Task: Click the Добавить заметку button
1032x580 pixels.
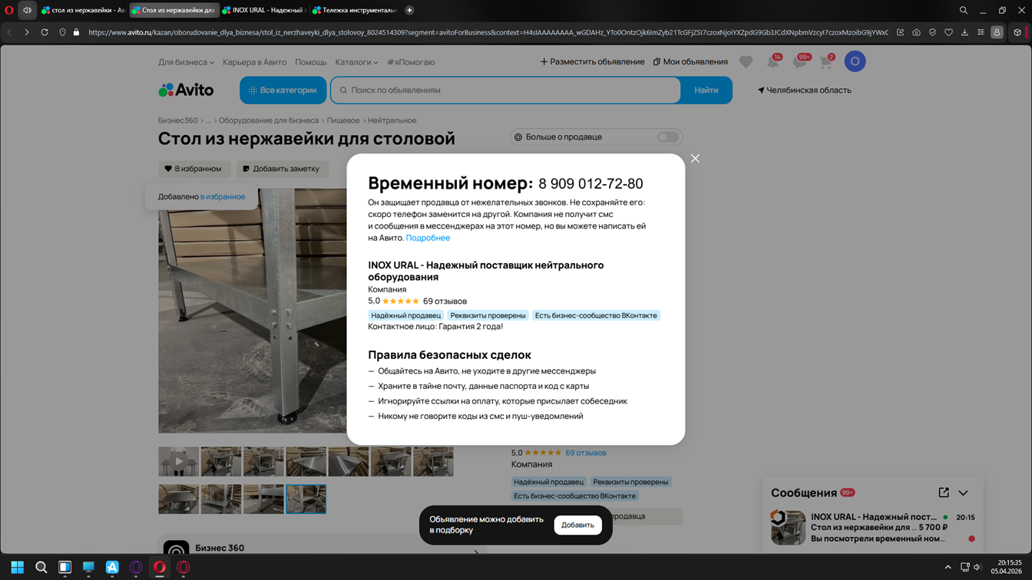Action: [282, 169]
